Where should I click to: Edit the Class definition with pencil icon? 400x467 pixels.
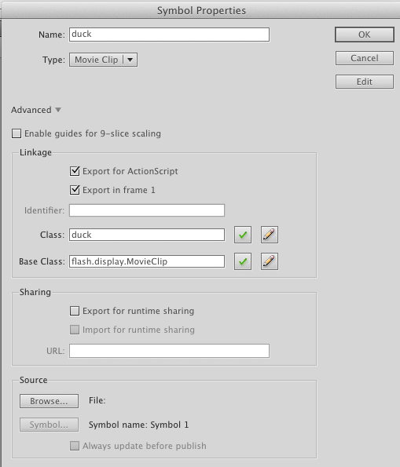pyautogui.click(x=270, y=235)
